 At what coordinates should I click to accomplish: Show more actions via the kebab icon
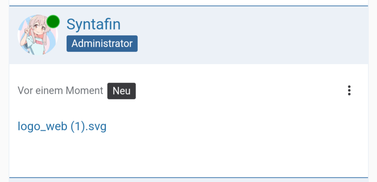pyautogui.click(x=349, y=90)
